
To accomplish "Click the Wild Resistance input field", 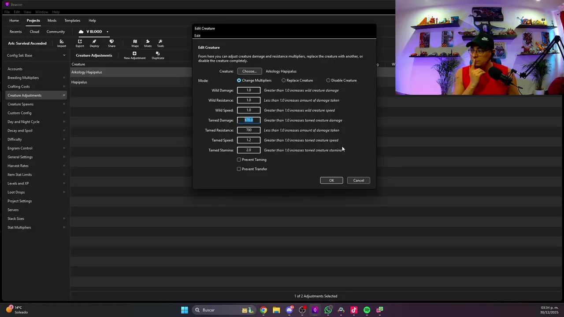I will coord(249,100).
